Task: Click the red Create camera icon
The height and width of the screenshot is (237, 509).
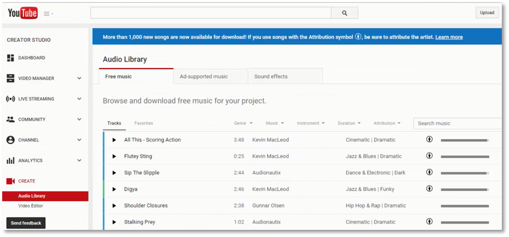Action: [x=10, y=181]
